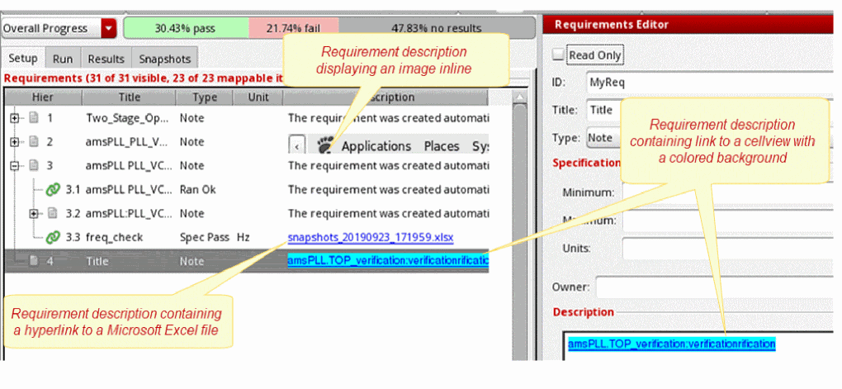Select the description text of requirement 1
Image resolution: width=842 pixels, height=389 pixels.
click(x=388, y=118)
